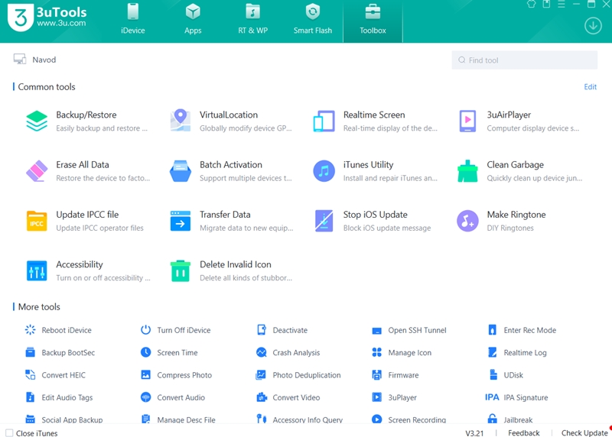Click the Navod device name

click(x=44, y=60)
